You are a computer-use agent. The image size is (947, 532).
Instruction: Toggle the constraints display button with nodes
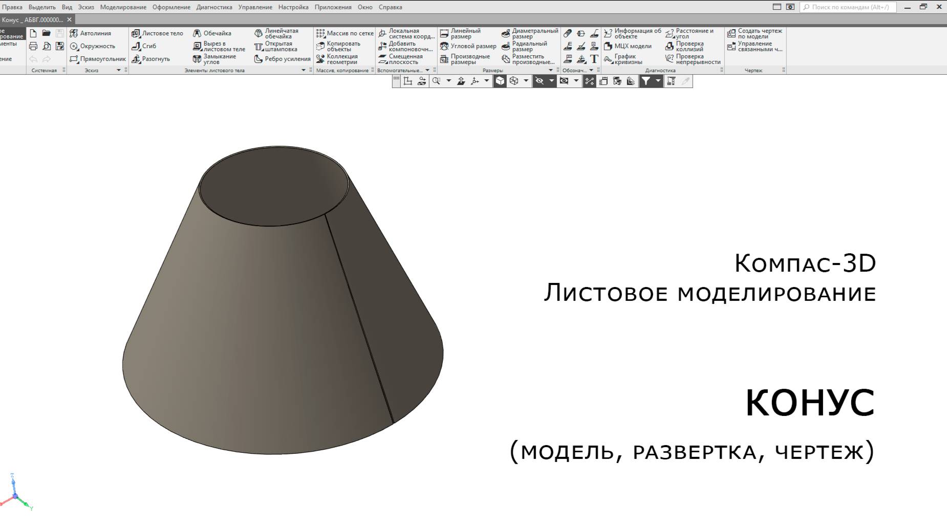coord(590,81)
